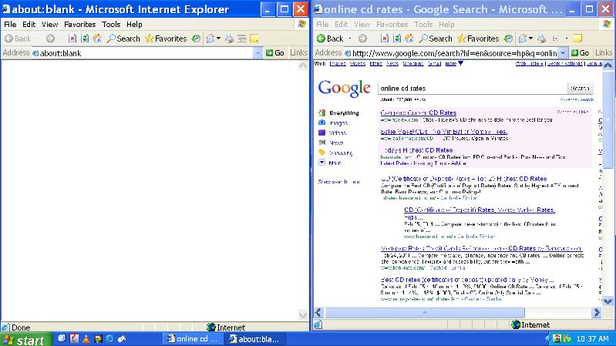The height and width of the screenshot is (346, 616).
Task: Open File menu in the about:blank window
Action: coord(10,25)
